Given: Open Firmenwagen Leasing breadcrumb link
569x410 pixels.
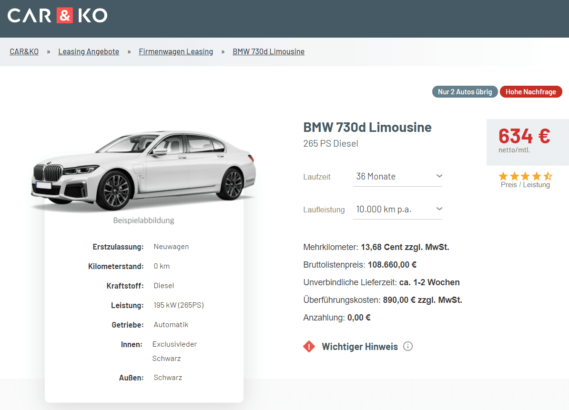Looking at the screenshot, I should click(176, 52).
